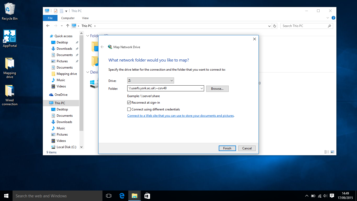The width and height of the screenshot is (357, 201).
Task: Click the back arrow in Map Network Drive dialog
Action: click(102, 47)
